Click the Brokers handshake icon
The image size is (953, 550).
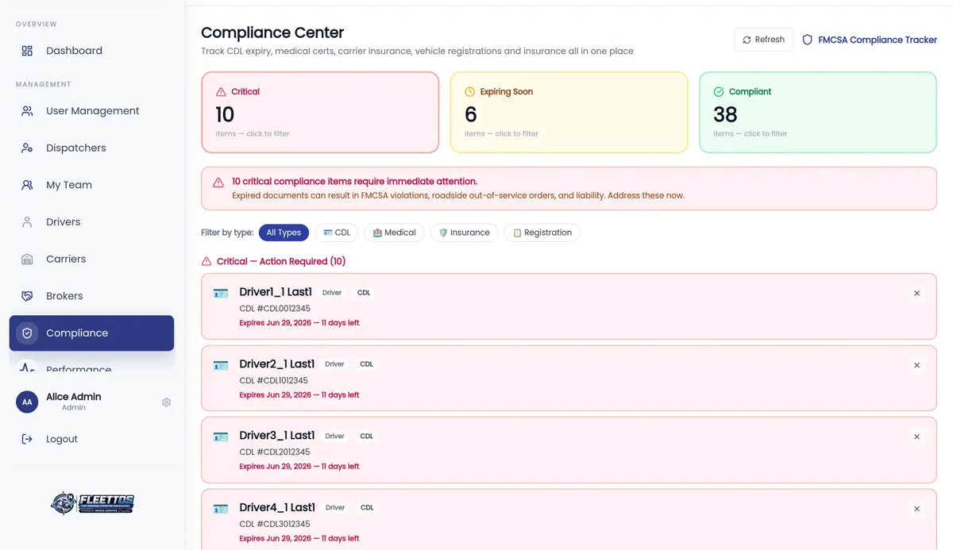27,296
